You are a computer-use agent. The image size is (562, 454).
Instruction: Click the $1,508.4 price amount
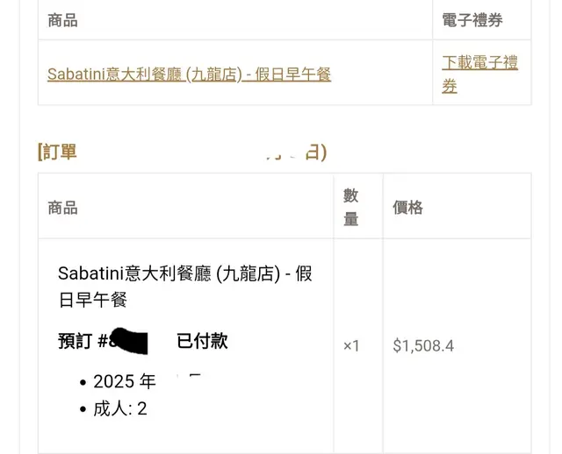click(x=423, y=345)
